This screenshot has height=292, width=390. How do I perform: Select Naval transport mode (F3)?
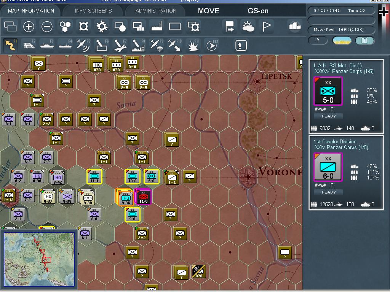tap(47, 45)
